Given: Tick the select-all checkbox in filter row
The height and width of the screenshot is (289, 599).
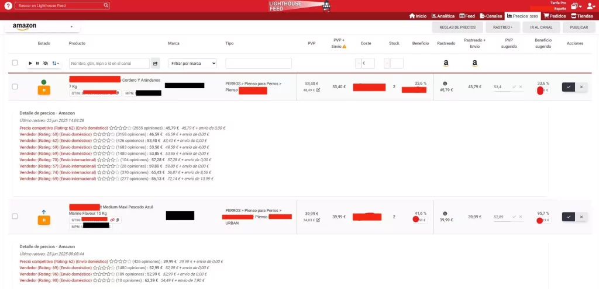Looking at the screenshot, I should tap(15, 63).
